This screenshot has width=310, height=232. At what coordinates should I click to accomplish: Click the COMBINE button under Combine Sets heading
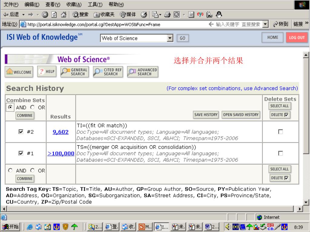25,115
